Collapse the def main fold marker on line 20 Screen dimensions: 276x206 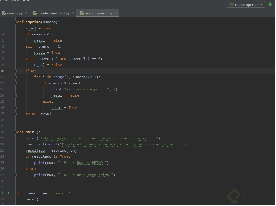pos(15,132)
